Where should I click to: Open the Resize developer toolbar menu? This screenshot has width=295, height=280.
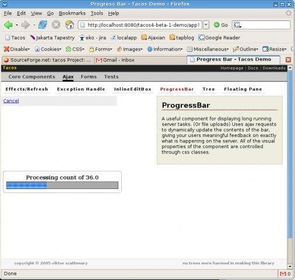point(275,49)
